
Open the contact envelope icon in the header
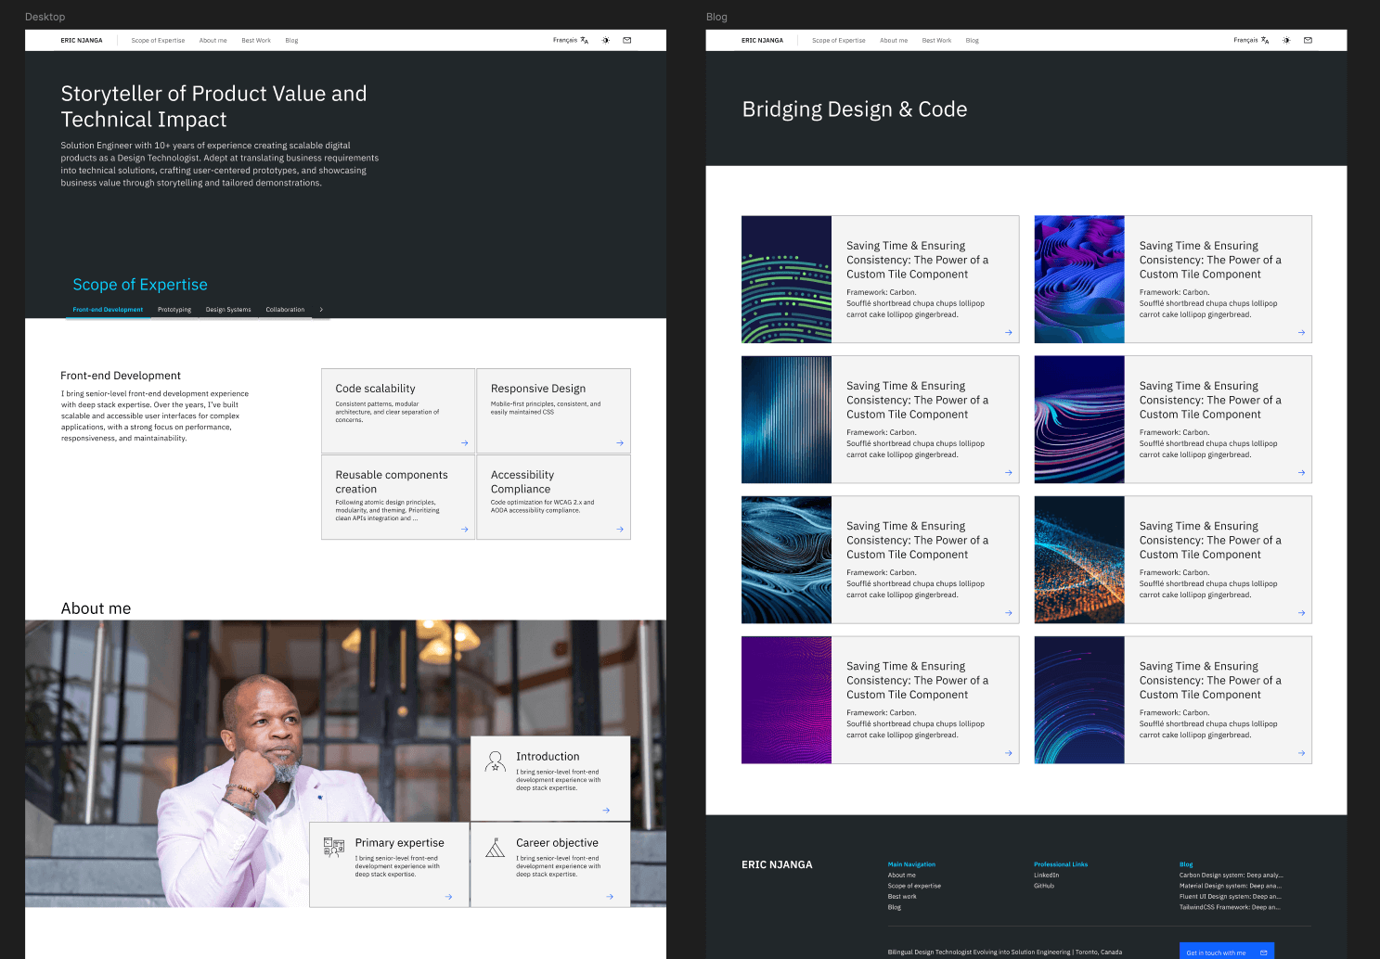click(626, 40)
